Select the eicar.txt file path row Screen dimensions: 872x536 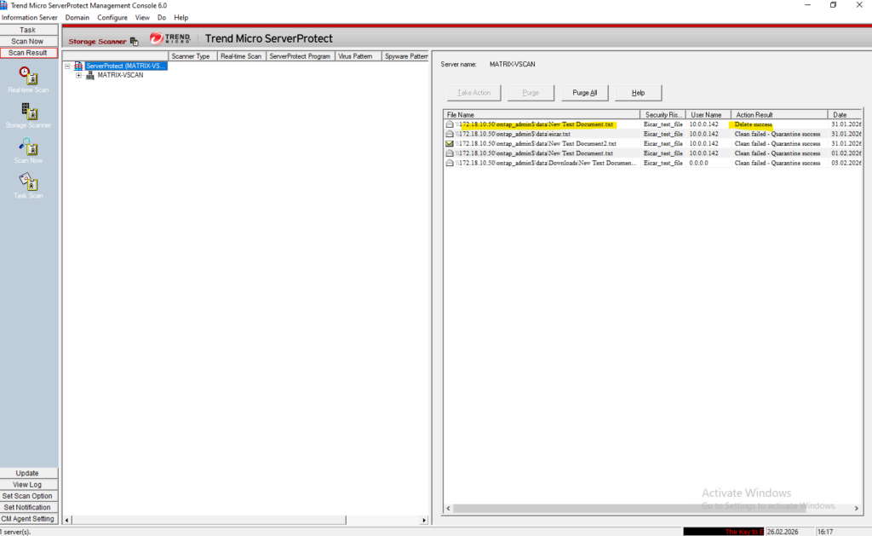coord(513,134)
